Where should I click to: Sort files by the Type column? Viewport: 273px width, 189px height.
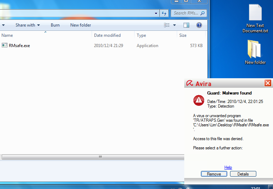pos(141,35)
